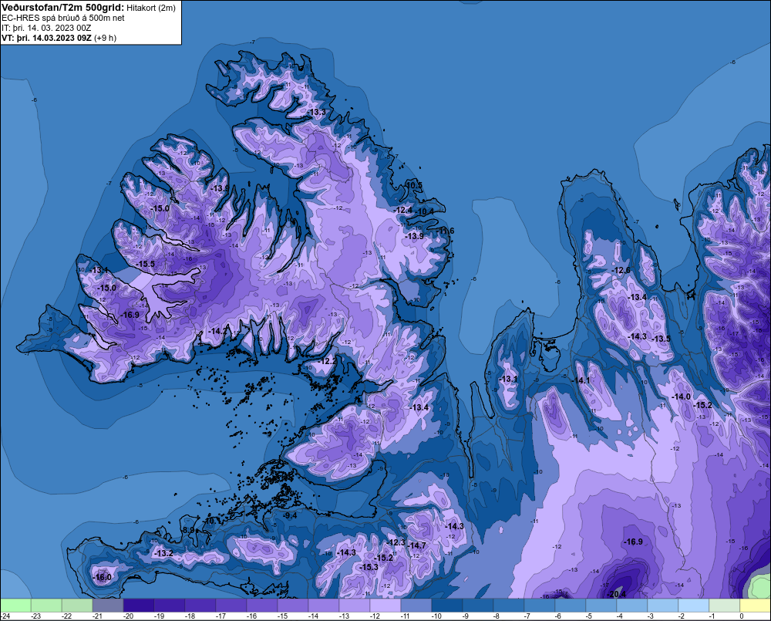Screen dimensions: 771x621
Task: Click the title "Veðurstofan/T2m 500grid:" in header box
Action: click(62, 8)
